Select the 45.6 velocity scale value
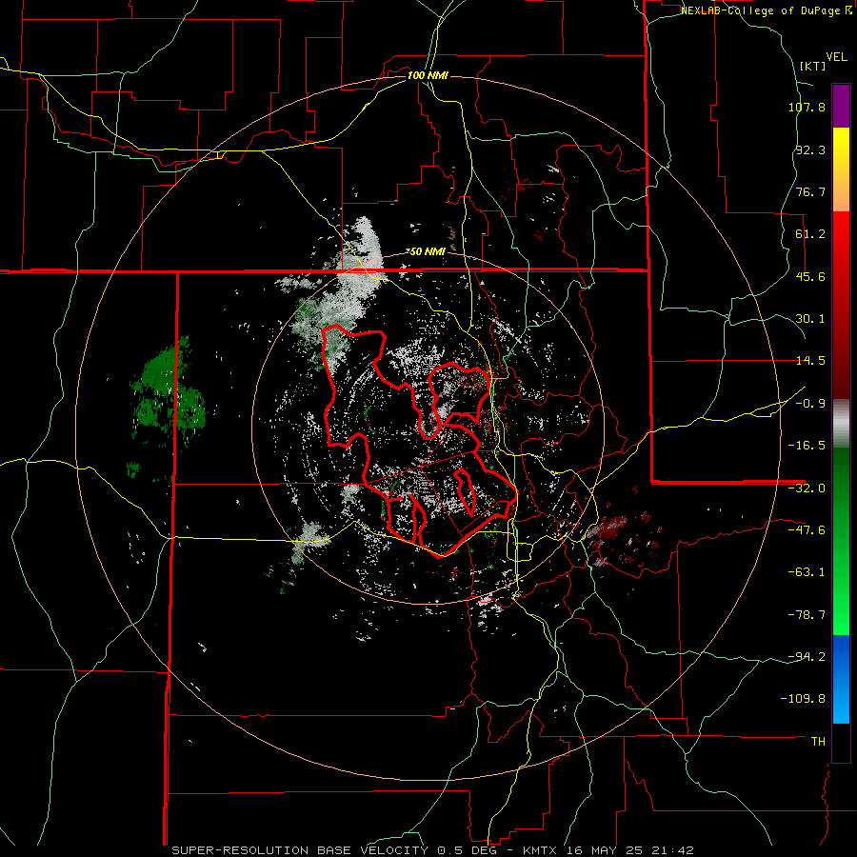 point(810,276)
